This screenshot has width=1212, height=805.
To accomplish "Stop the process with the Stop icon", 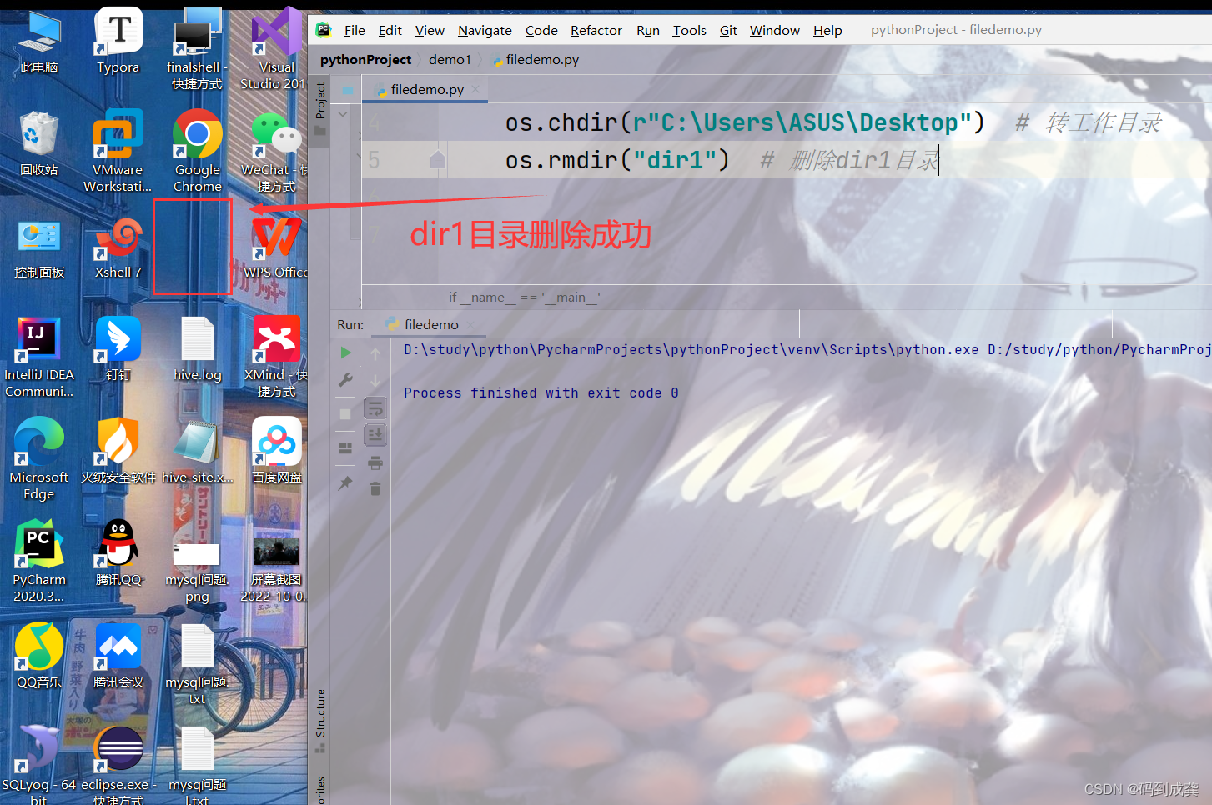I will tap(345, 414).
